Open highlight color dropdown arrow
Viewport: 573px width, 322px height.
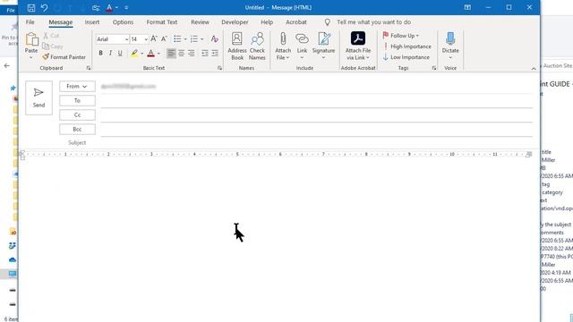[142, 54]
